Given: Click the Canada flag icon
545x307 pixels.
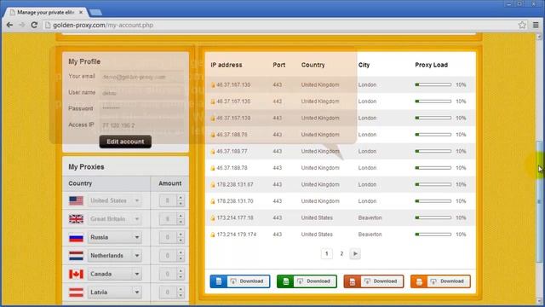Looking at the screenshot, I should (76, 274).
